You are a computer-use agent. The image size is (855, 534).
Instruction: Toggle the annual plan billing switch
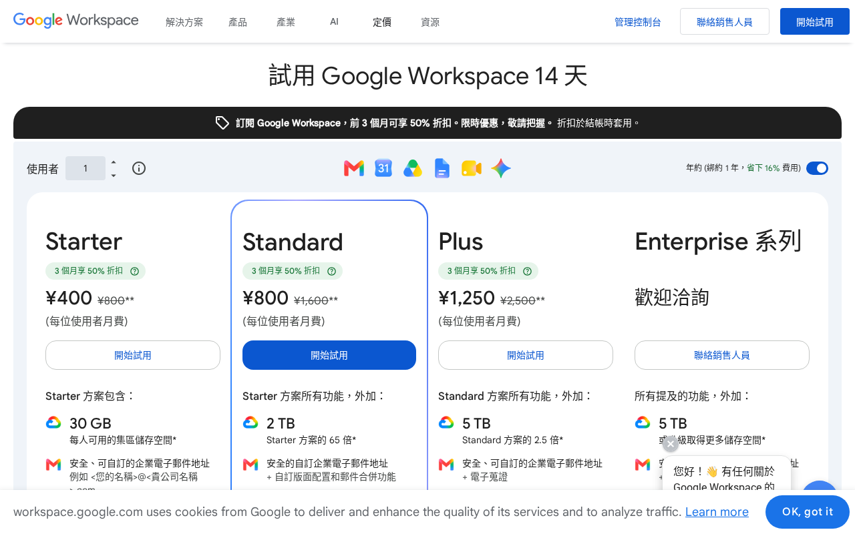[817, 168]
